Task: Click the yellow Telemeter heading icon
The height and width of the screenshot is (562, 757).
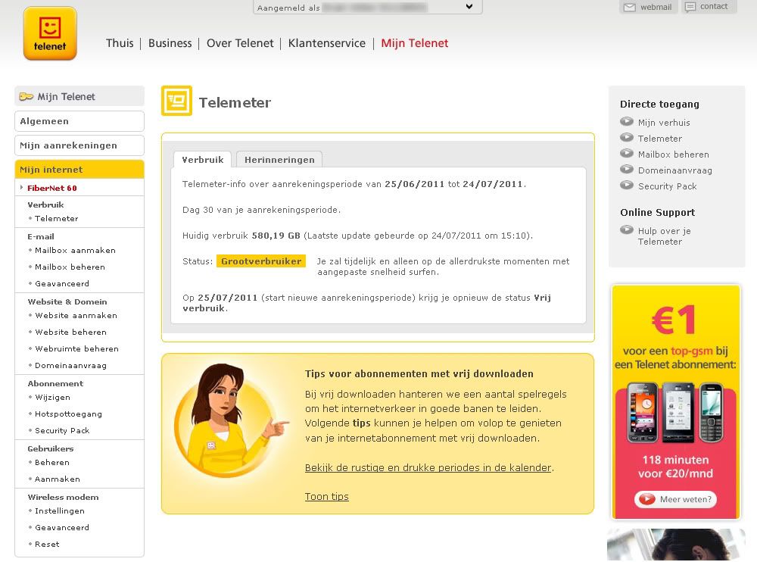Action: pyautogui.click(x=176, y=101)
